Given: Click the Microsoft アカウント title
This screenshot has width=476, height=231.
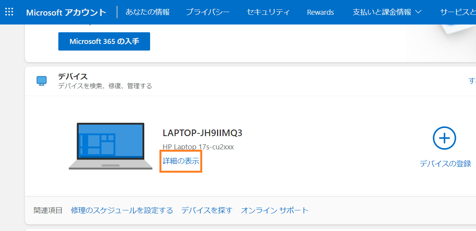Looking at the screenshot, I should (x=66, y=12).
